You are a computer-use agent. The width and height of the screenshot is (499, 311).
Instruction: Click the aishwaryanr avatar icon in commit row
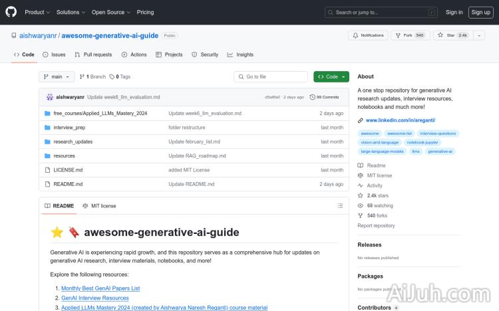click(50, 97)
